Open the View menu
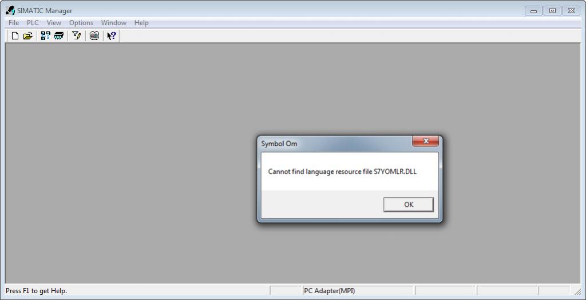 pos(54,23)
